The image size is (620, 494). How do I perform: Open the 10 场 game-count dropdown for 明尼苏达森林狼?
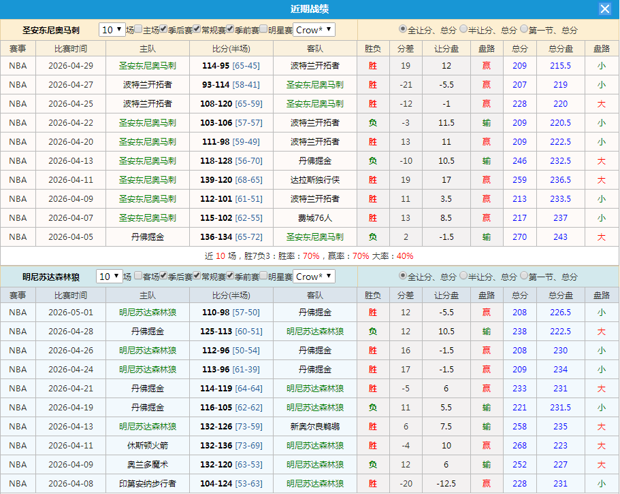109,277
